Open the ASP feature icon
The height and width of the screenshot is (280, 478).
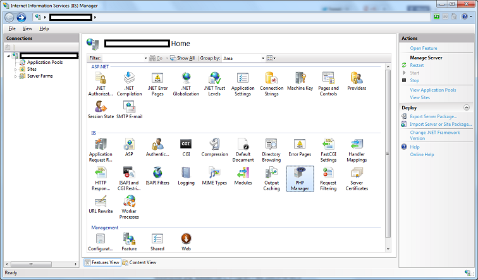click(x=129, y=147)
